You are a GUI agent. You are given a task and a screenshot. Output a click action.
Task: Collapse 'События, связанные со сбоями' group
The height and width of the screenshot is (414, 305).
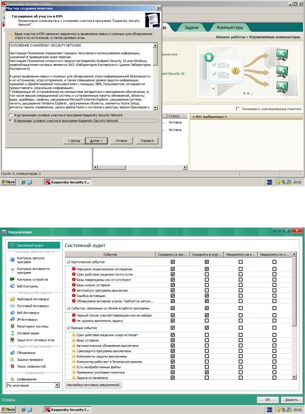coord(68,308)
